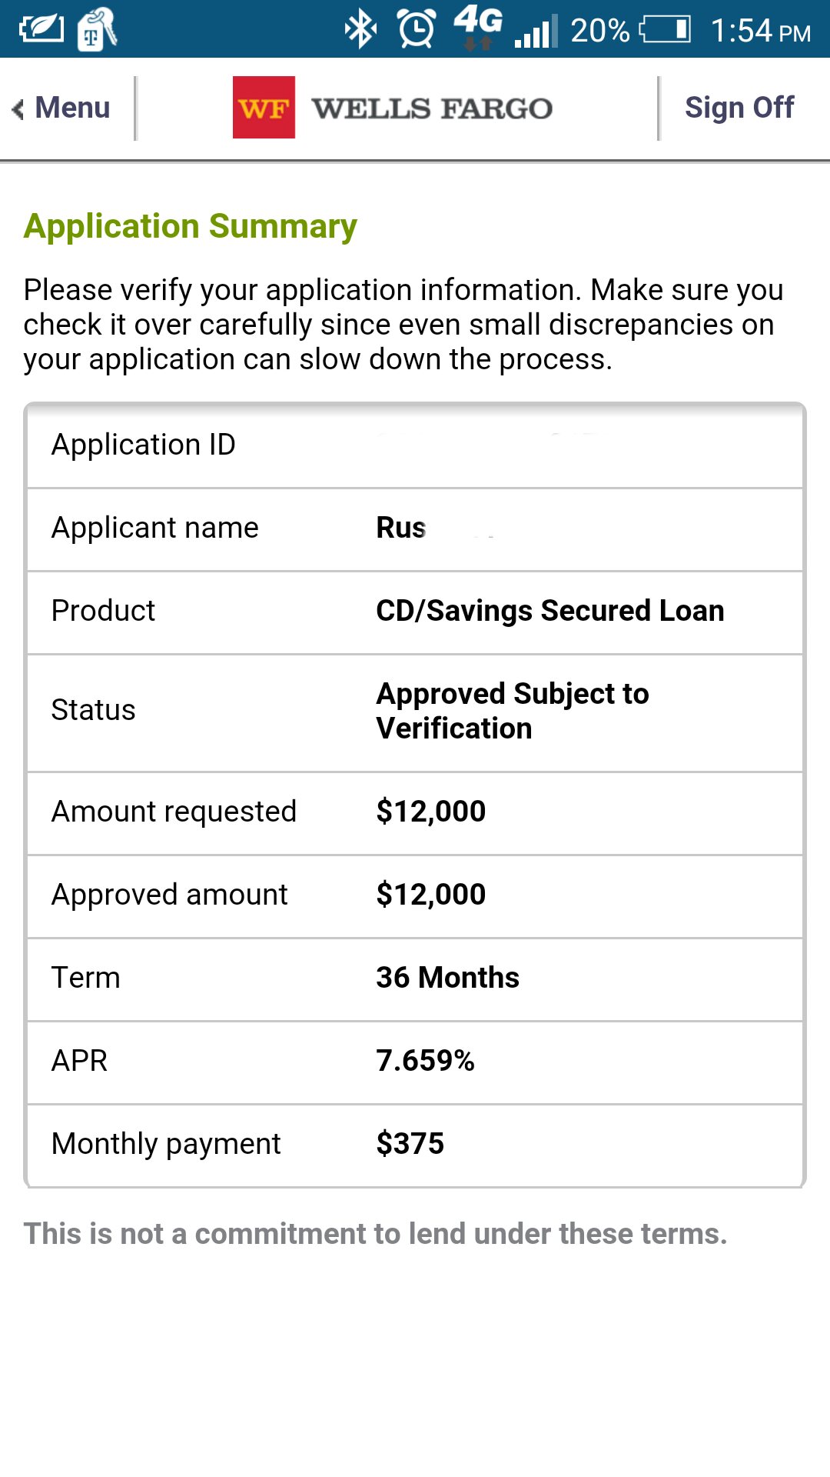The image size is (830, 1477).
Task: Tap the leaf notification icon in status bar
Action: click(41, 29)
